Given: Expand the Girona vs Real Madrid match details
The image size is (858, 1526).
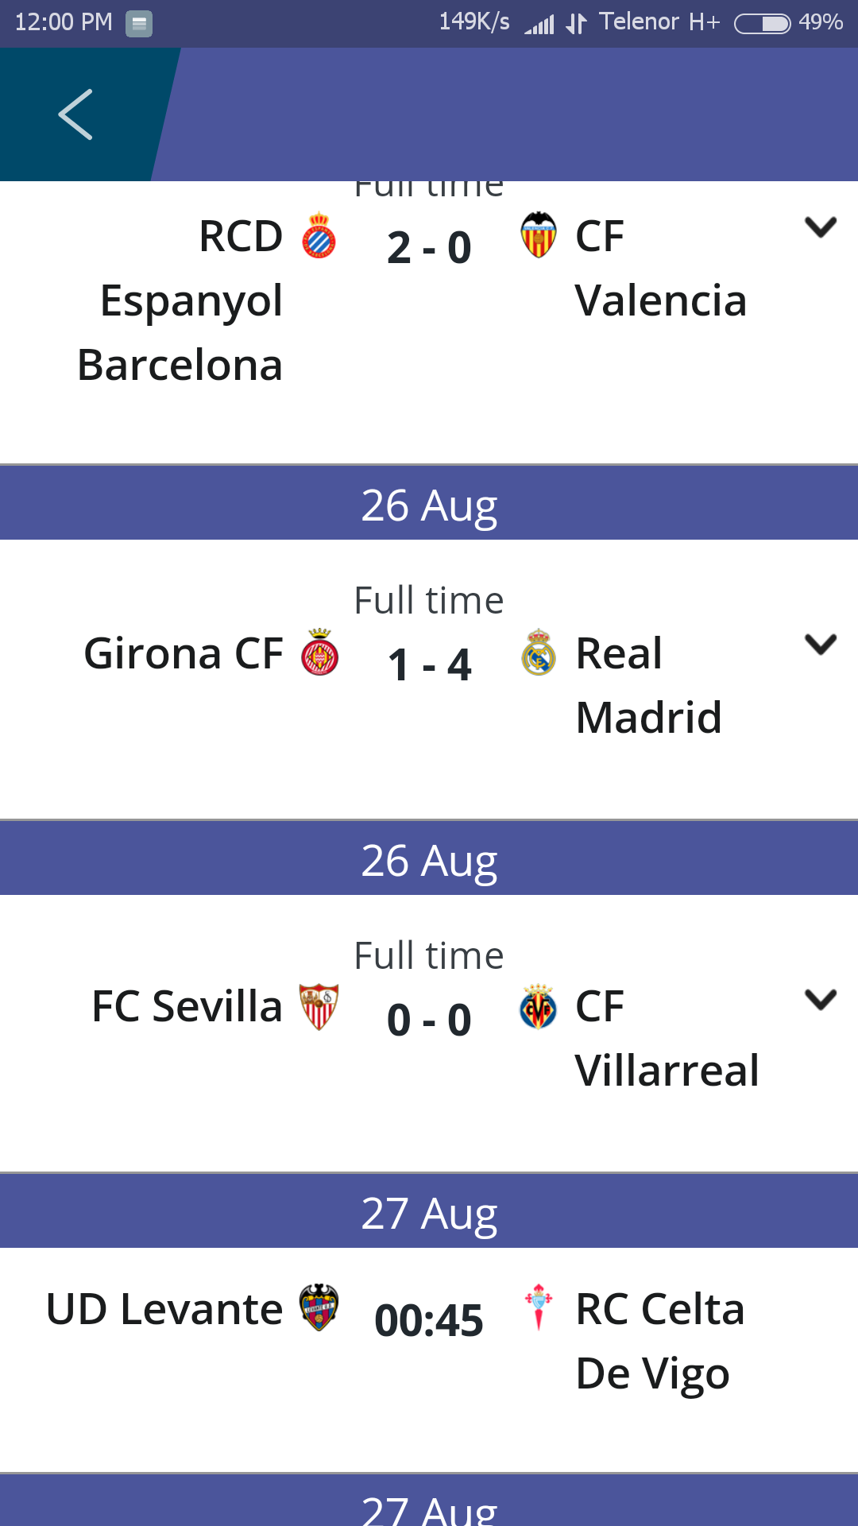Looking at the screenshot, I should [x=821, y=644].
